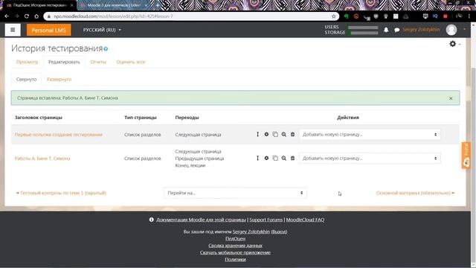Select the Свернуто sub-tab

[27, 80]
